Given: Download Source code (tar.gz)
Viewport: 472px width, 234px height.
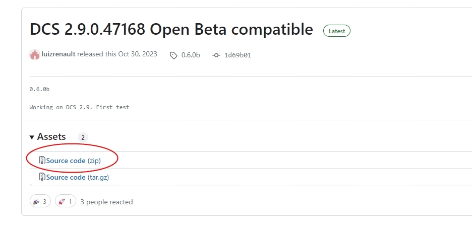Looking at the screenshot, I should [78, 177].
